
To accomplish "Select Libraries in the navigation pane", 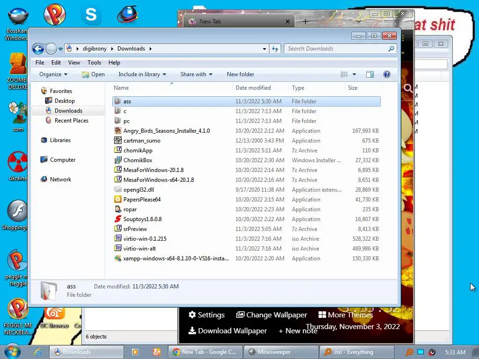I will coord(60,140).
